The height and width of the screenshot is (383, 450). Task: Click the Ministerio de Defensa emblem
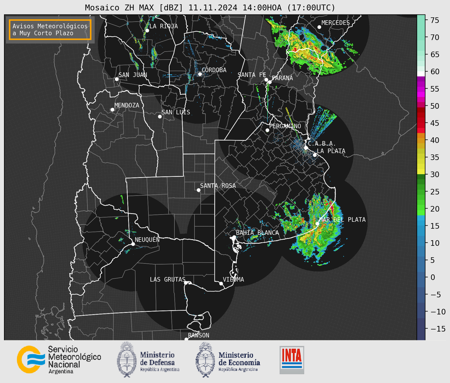127,360
